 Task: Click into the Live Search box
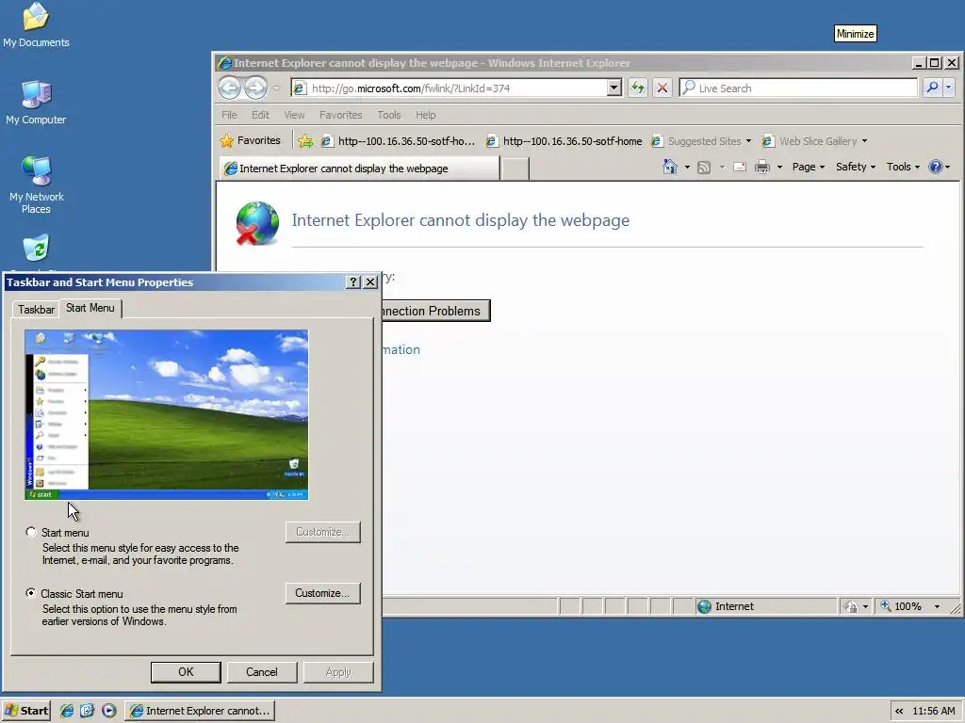click(x=799, y=88)
